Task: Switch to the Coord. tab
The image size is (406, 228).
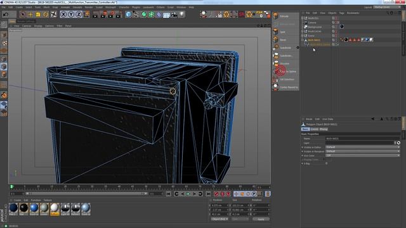Action: point(315,129)
